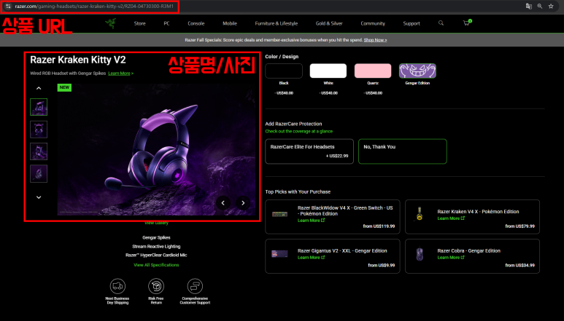Show the previous product image with left arrow
The width and height of the screenshot is (564, 321).
pos(223,202)
